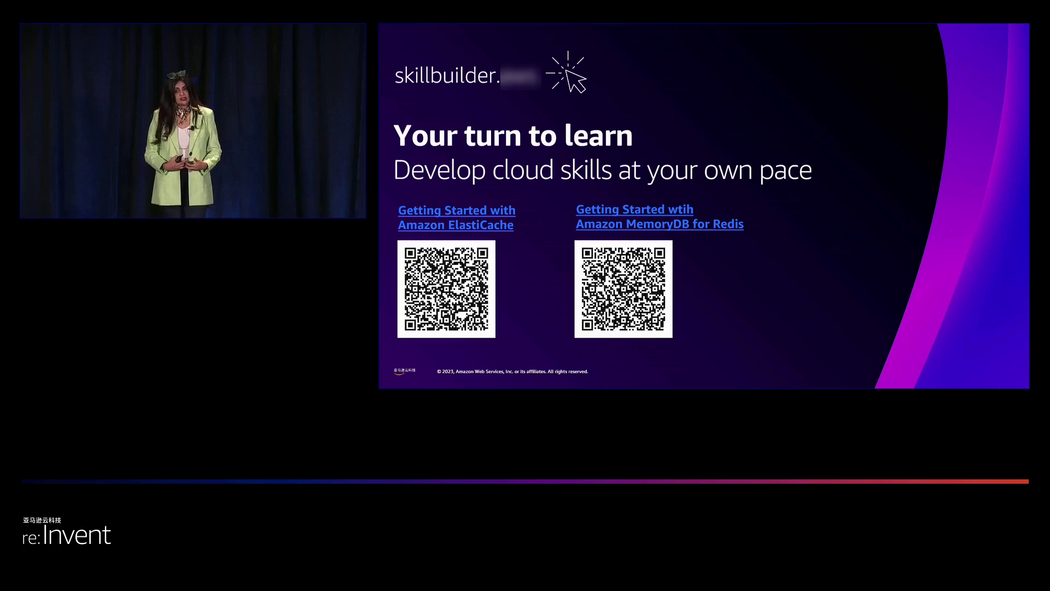Click the 'Your turn to learn' heading
The width and height of the screenshot is (1050, 591).
coord(513,135)
